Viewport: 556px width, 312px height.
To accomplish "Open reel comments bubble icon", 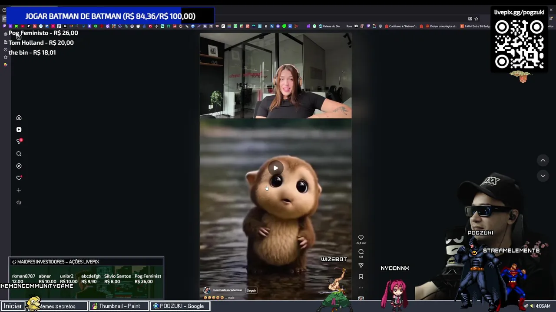I will [x=361, y=252].
